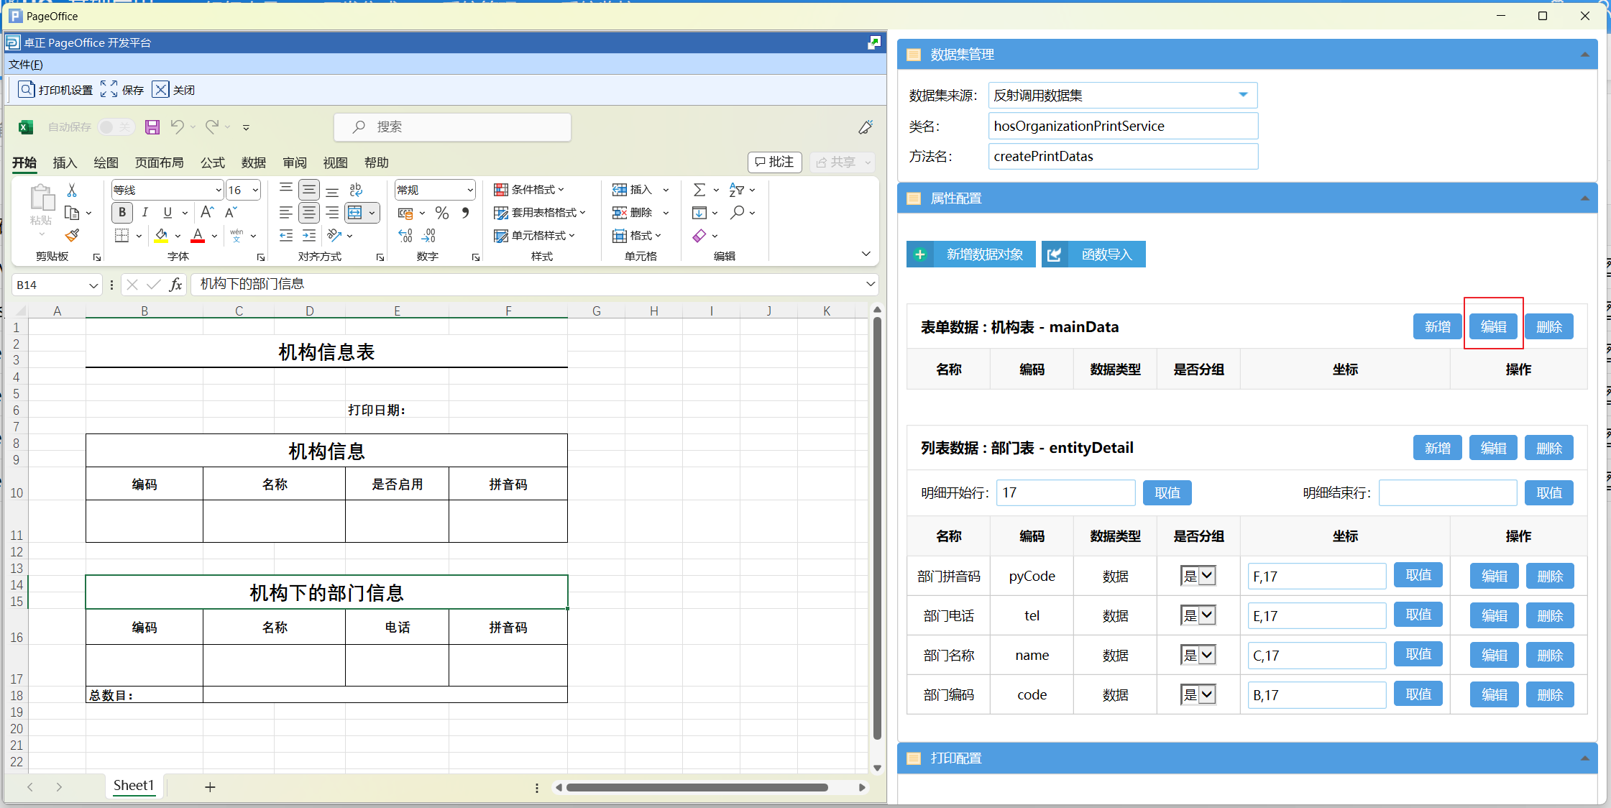Viewport: 1611px width, 808px height.
Task: Click the Format Painter brush icon
Action: pos(72,235)
